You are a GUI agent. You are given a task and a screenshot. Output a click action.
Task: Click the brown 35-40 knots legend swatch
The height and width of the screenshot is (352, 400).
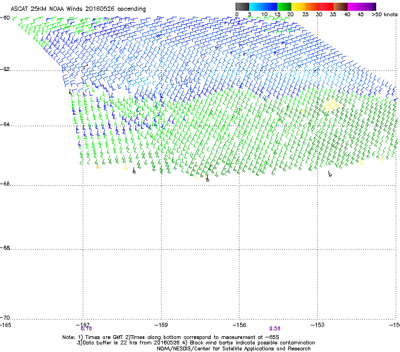[341, 6]
